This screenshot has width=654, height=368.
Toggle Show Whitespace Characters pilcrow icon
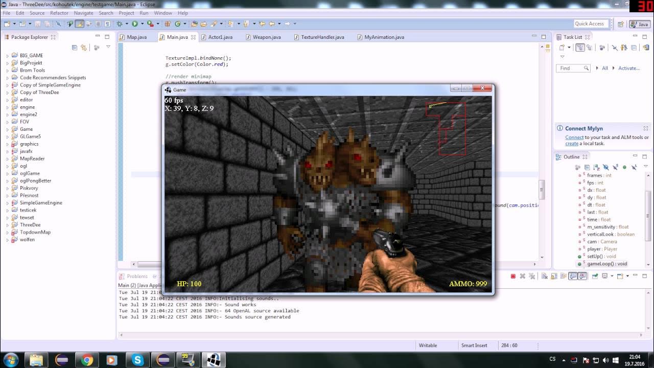point(107,24)
